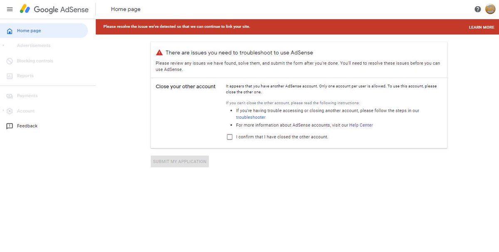The height and width of the screenshot is (252, 499).
Task: Click the red warning triangle icon
Action: (159, 53)
